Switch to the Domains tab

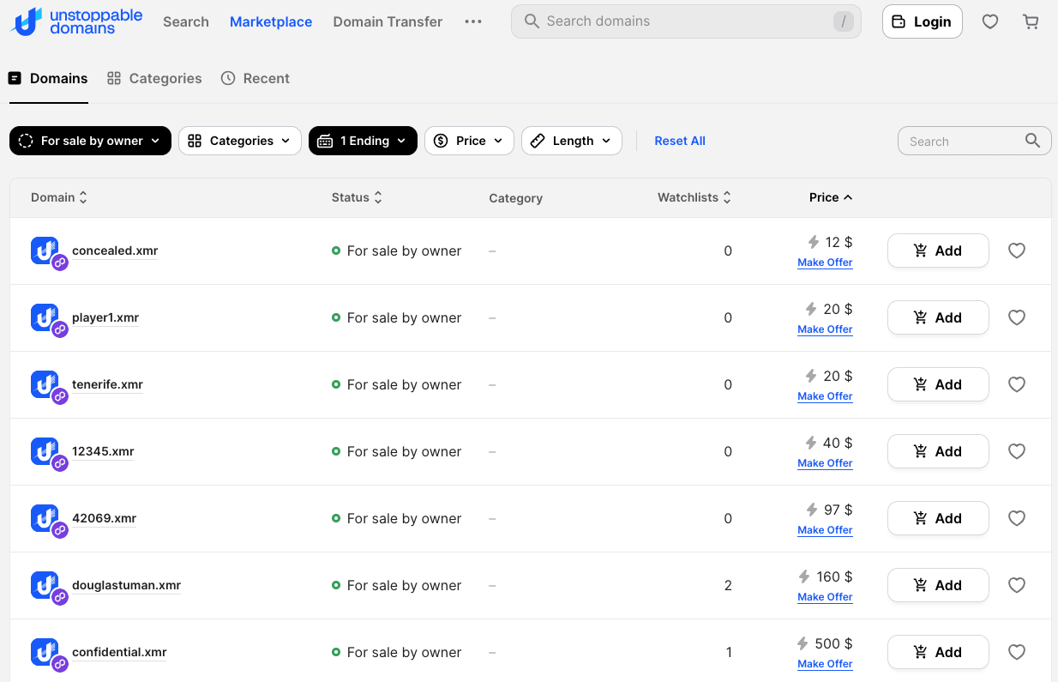click(48, 78)
